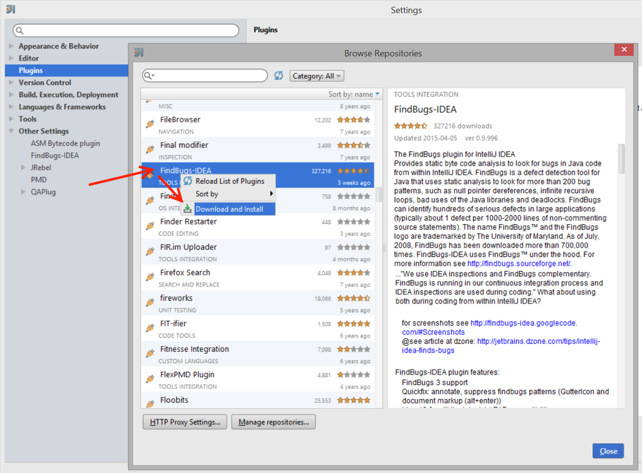Click the FileBrowser star rating

click(354, 120)
